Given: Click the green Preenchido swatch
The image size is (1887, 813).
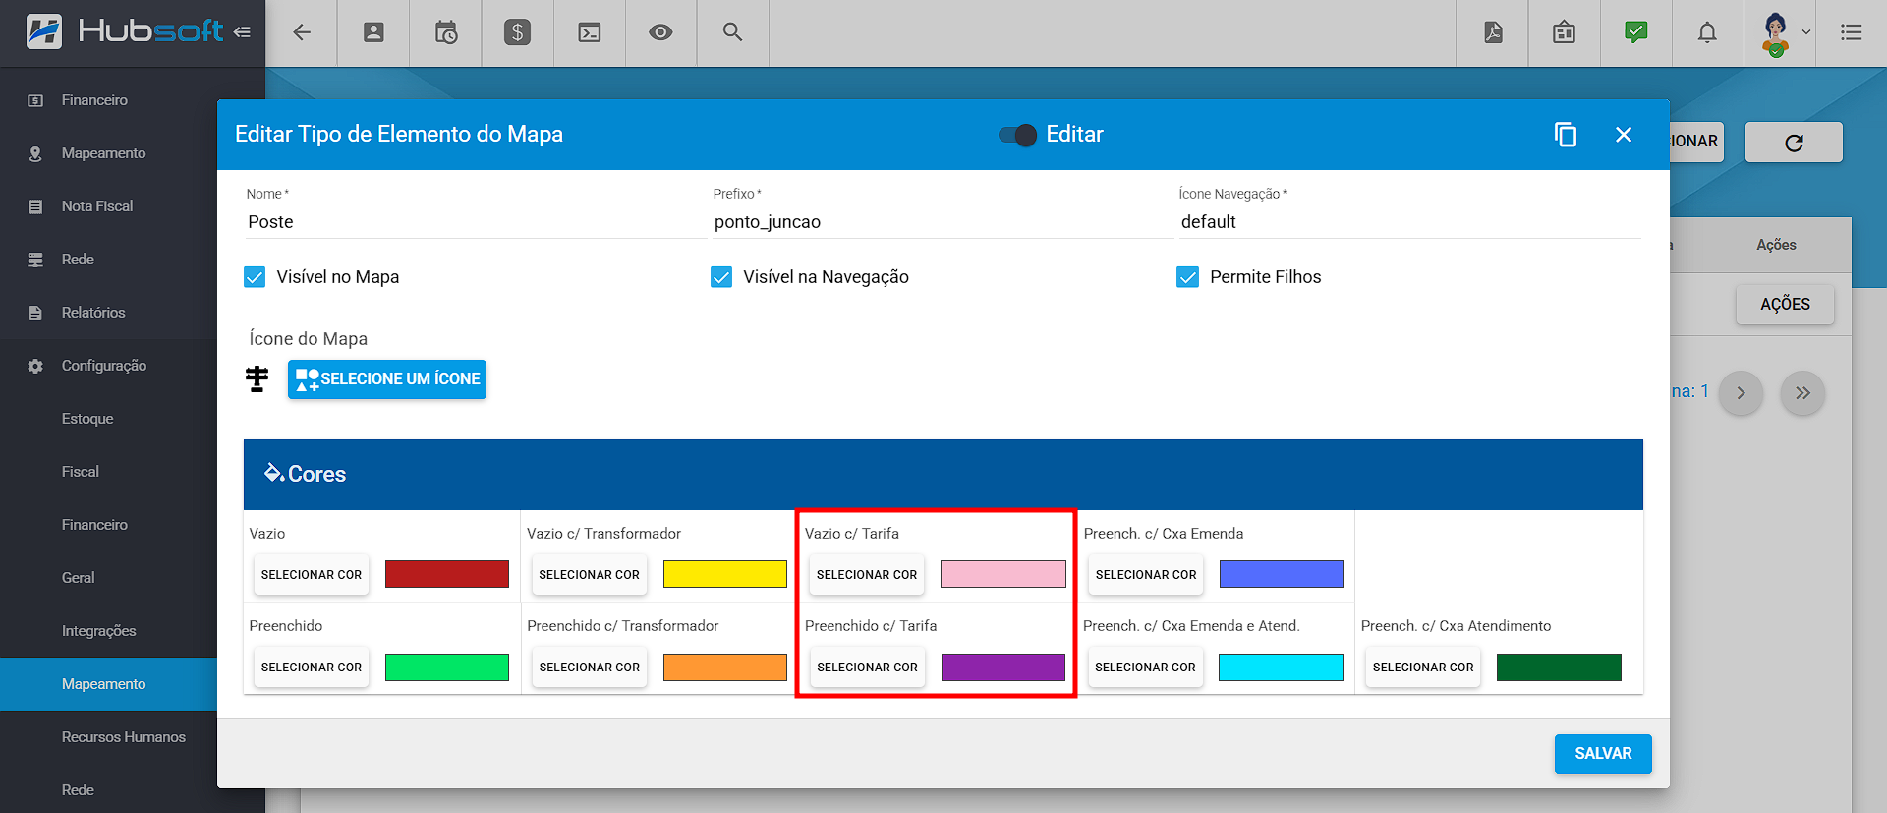Looking at the screenshot, I should pos(447,668).
